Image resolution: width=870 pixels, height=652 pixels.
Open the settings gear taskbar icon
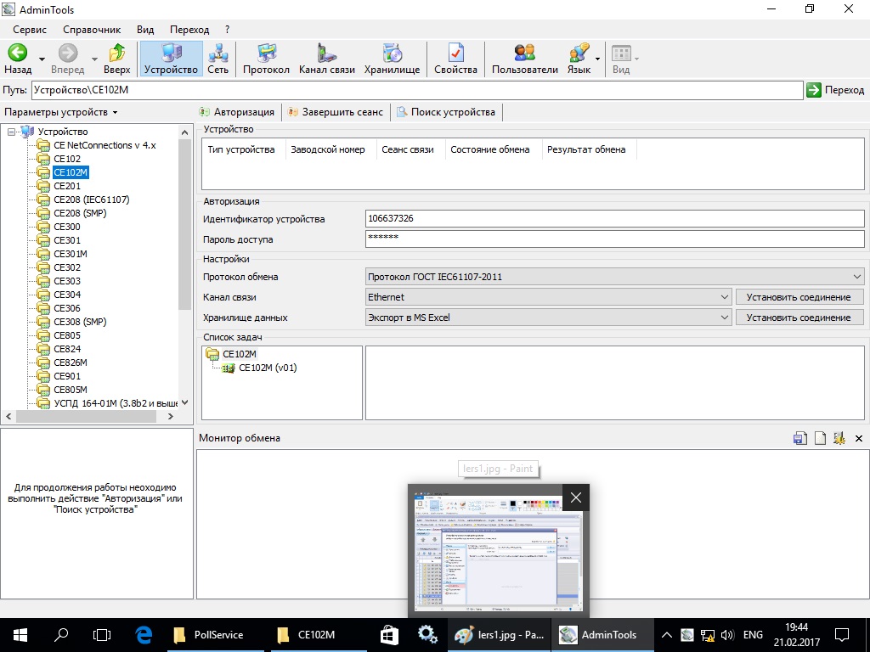pyautogui.click(x=427, y=635)
